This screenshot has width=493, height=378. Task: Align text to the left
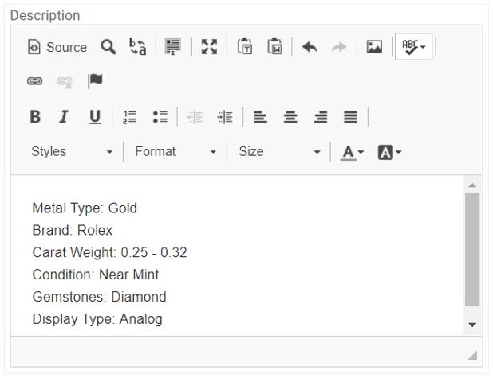[x=260, y=117]
